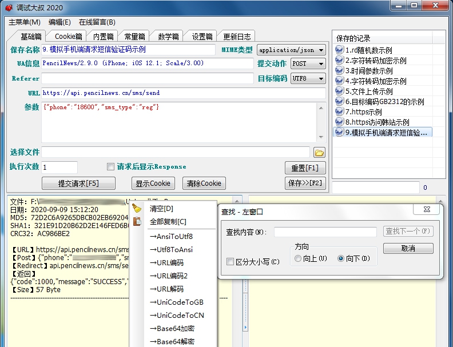The image size is (453, 347).
Task: Click the 重置[F1] button
Action: (x=305, y=168)
